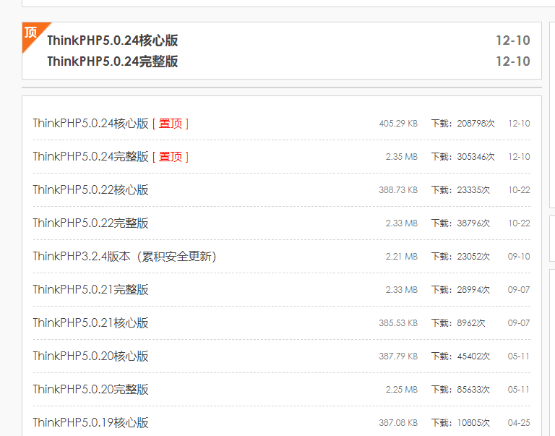Image resolution: width=555 pixels, height=436 pixels.
Task: Click file size 385.53 KB
Action: (398, 323)
